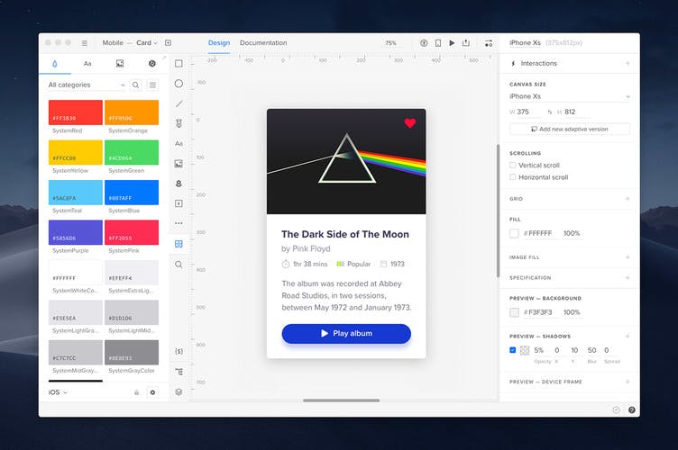
Task: Open the iOS library dropdown
Action: coord(58,392)
